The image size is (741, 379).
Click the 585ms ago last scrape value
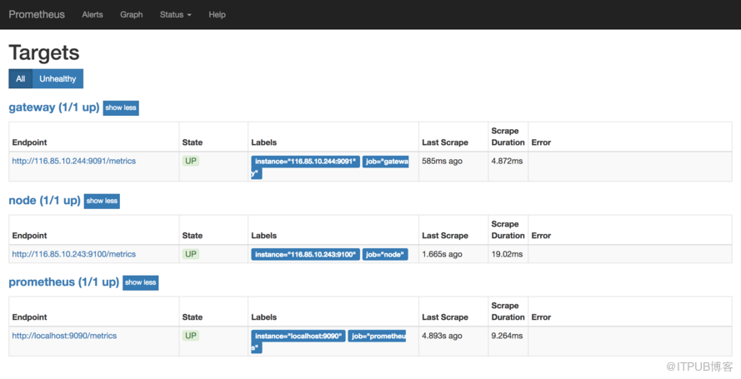tap(442, 161)
